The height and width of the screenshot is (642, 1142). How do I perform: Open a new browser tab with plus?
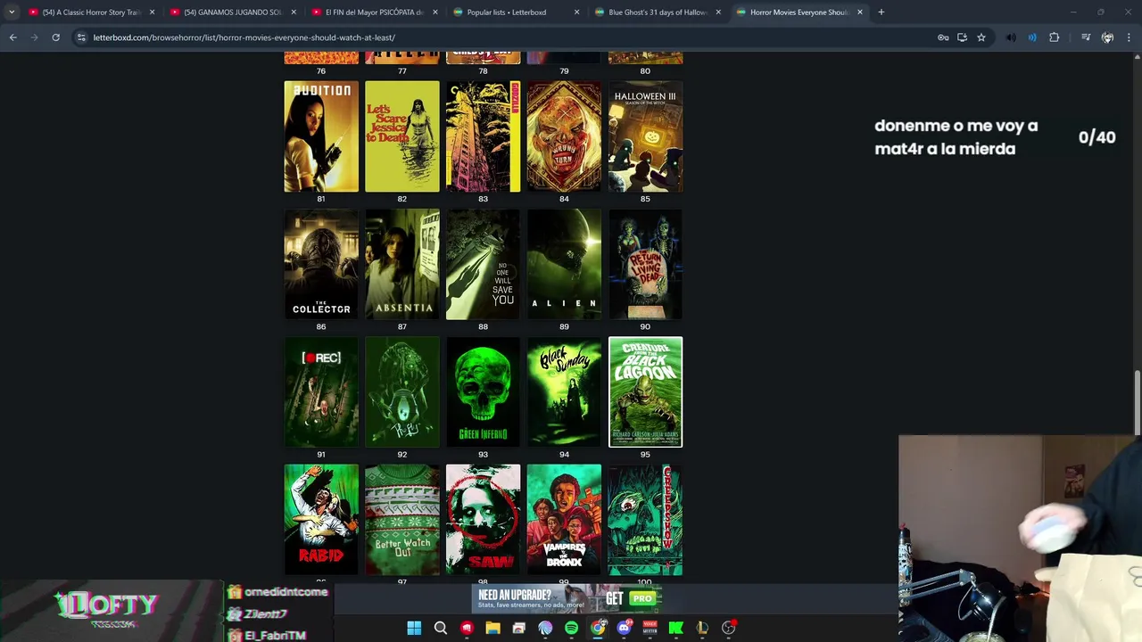[x=881, y=12]
